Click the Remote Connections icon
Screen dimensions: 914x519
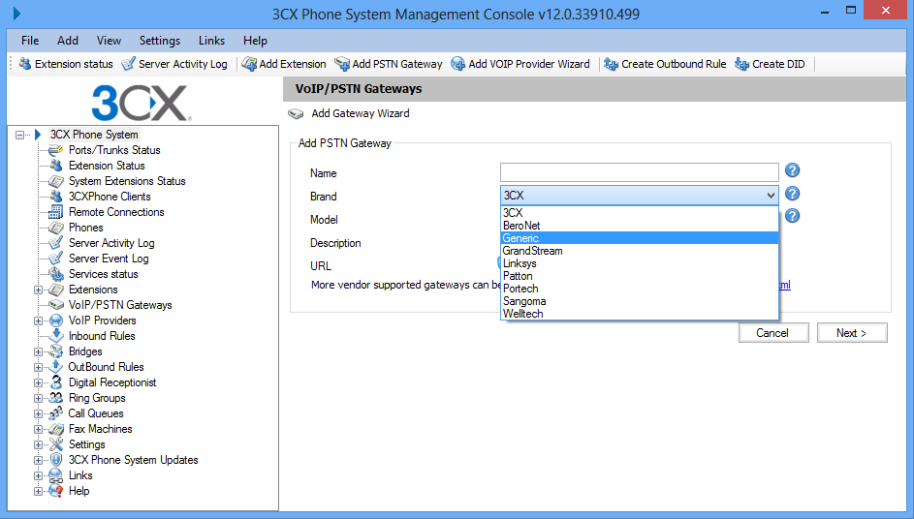tap(56, 212)
